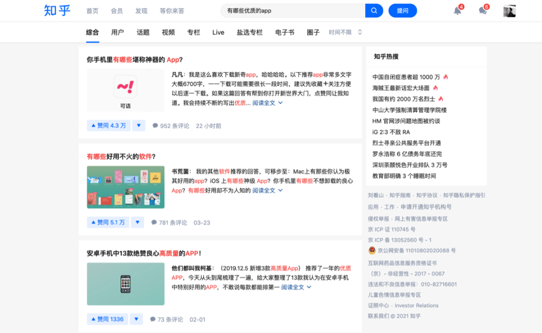This screenshot has width=542, height=333.
Task: Open result title 安卓手机中13款绝赞良心高质量的APP!
Action: coord(144,253)
